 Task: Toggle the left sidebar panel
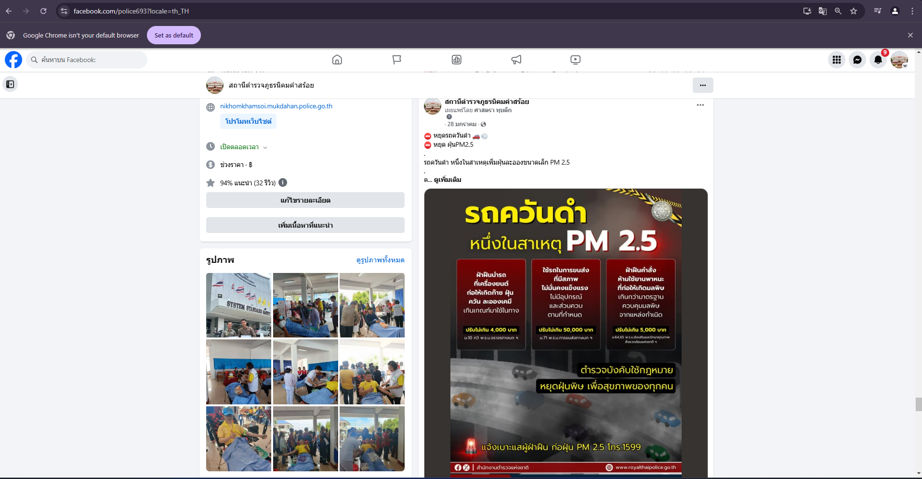[x=10, y=84]
